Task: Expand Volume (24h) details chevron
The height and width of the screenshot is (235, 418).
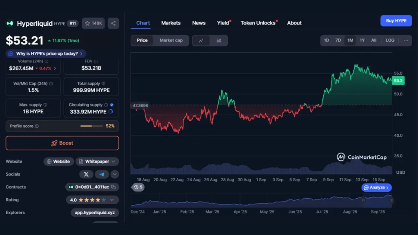Action: (55, 69)
